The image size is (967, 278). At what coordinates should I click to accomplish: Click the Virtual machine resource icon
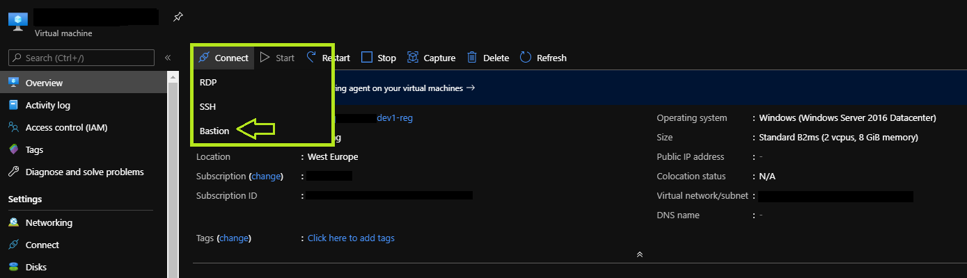17,20
